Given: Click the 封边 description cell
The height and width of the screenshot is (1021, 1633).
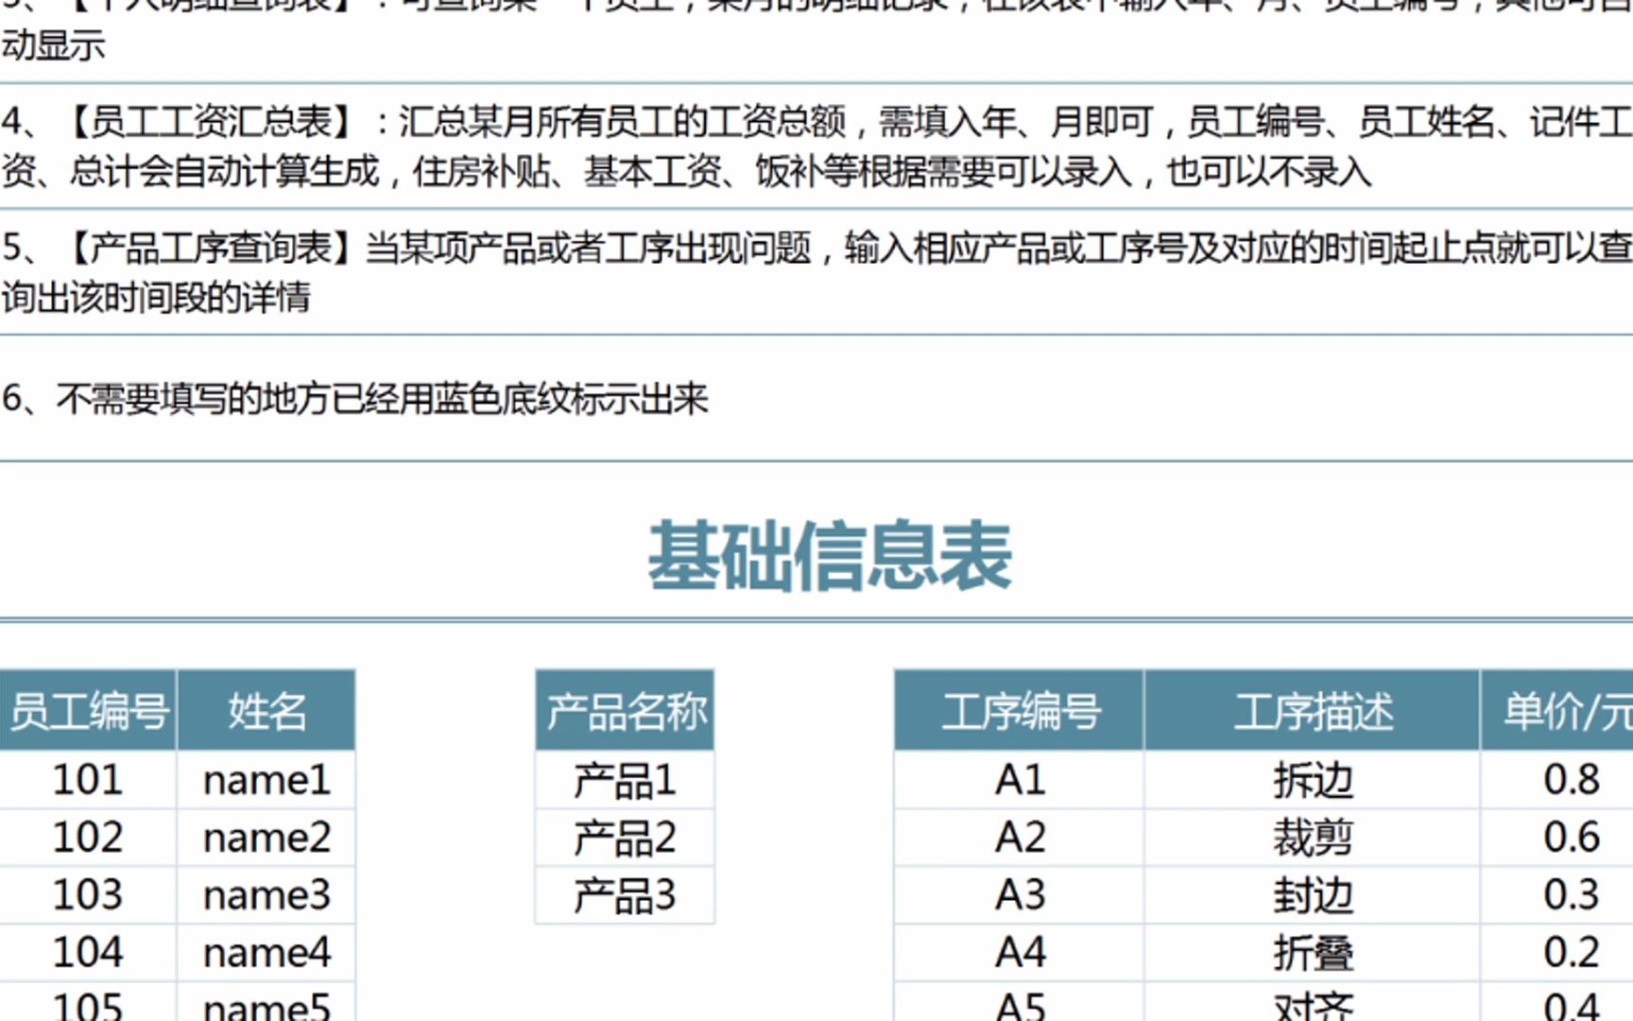Looking at the screenshot, I should pos(1312,895).
